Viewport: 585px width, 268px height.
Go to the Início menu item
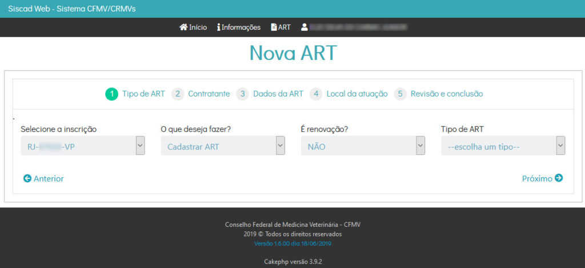click(198, 27)
